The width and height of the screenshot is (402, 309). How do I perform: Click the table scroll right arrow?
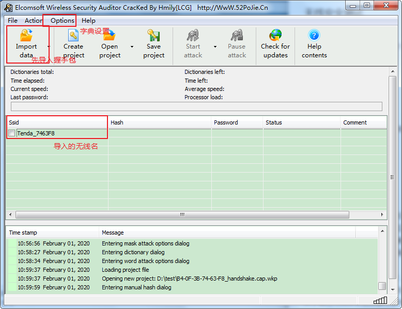click(x=382, y=214)
